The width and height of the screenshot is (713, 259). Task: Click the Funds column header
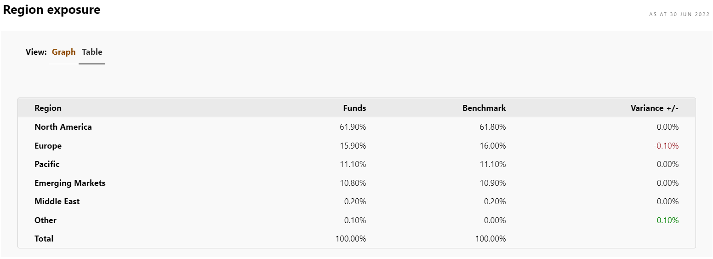pyautogui.click(x=354, y=108)
